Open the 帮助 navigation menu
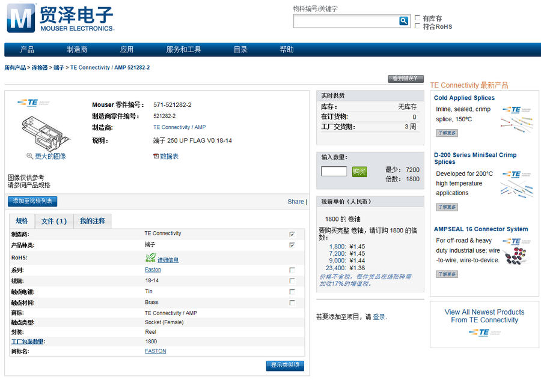This screenshot has height=383, width=541. point(287,50)
